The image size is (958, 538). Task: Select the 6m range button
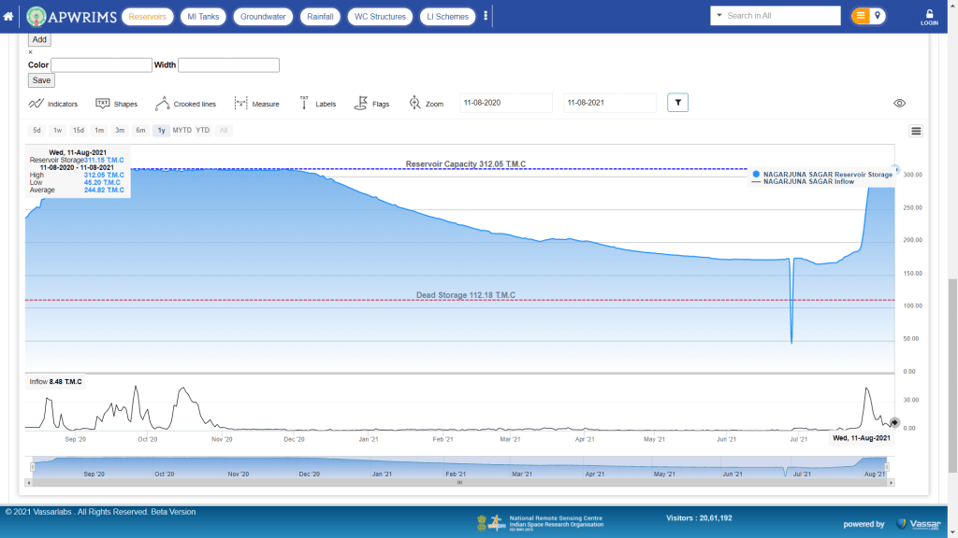[140, 131]
